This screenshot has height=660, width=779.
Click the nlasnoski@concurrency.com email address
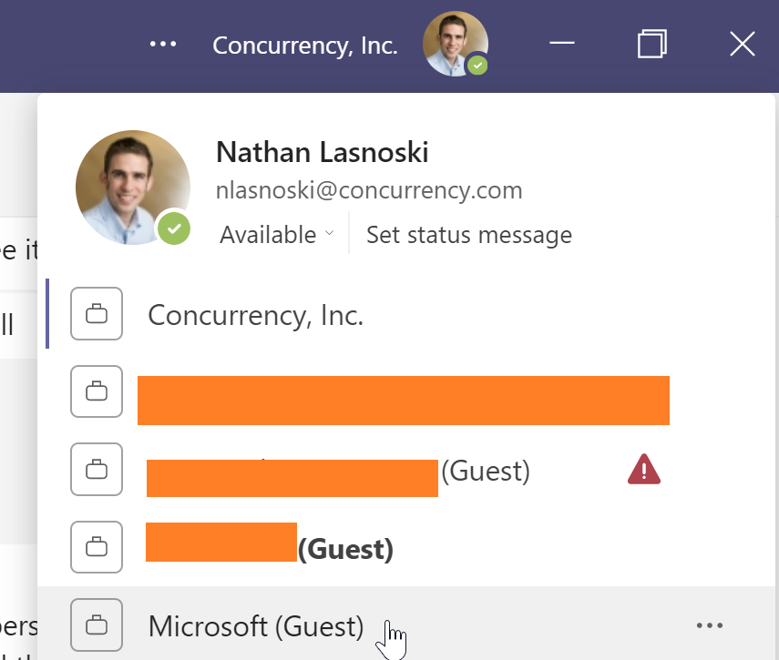click(369, 190)
